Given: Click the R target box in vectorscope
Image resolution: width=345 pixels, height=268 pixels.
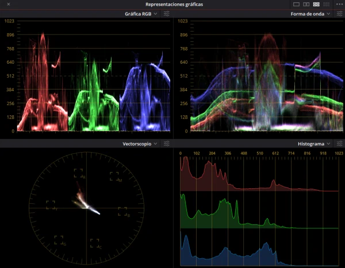Looking at the screenshot, I should (78, 173).
